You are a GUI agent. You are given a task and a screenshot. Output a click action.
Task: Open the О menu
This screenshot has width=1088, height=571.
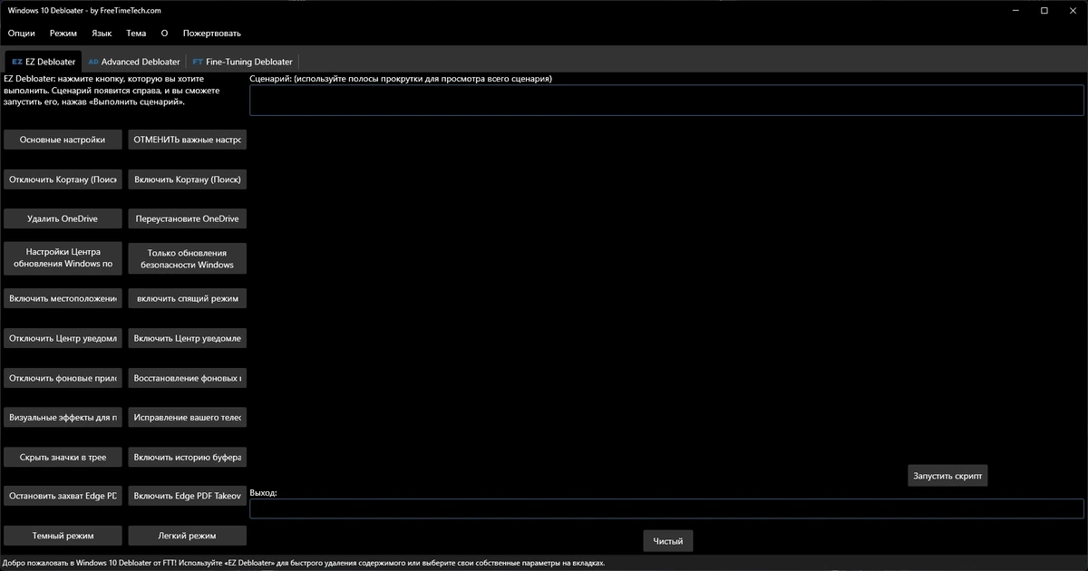pos(164,33)
